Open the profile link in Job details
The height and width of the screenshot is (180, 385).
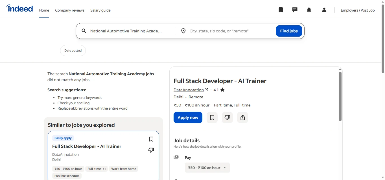pos(236,146)
